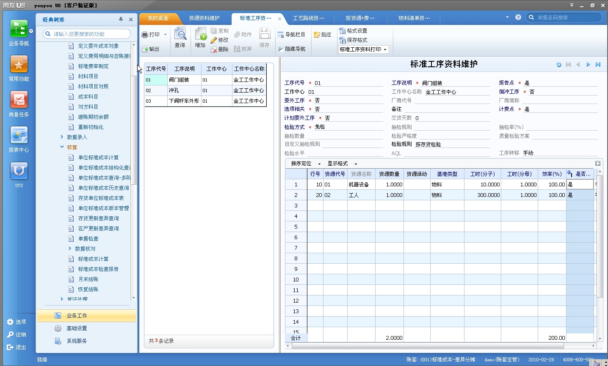Viewport: 608px width, 366px height.
Task: Pin the 经典树形 panel
Action: pos(121,19)
